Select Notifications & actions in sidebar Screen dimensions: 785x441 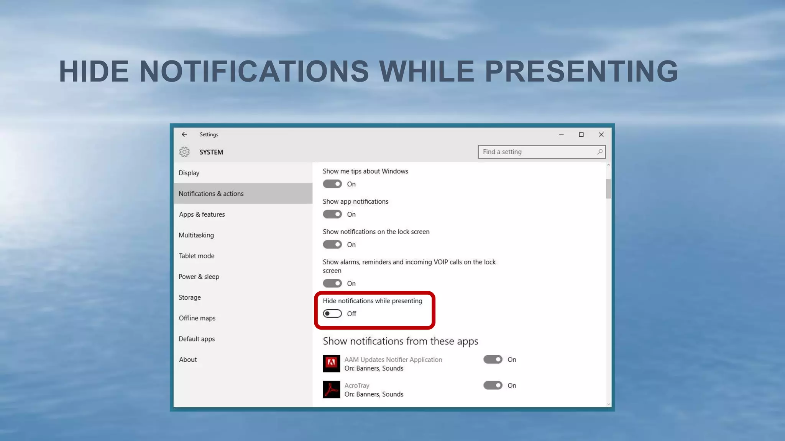(x=243, y=193)
